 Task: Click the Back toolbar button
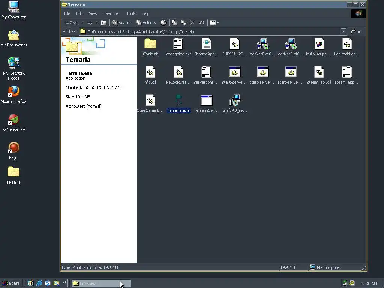click(x=72, y=23)
